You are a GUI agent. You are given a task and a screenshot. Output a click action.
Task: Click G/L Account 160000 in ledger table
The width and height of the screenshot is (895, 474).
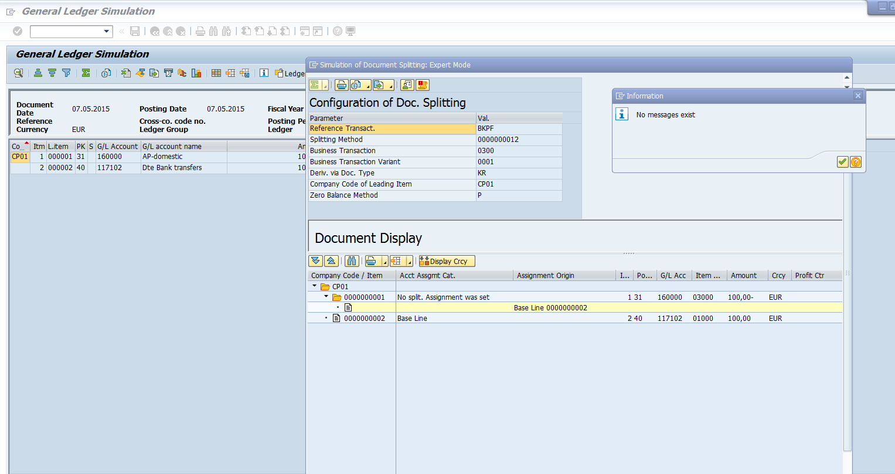point(118,157)
